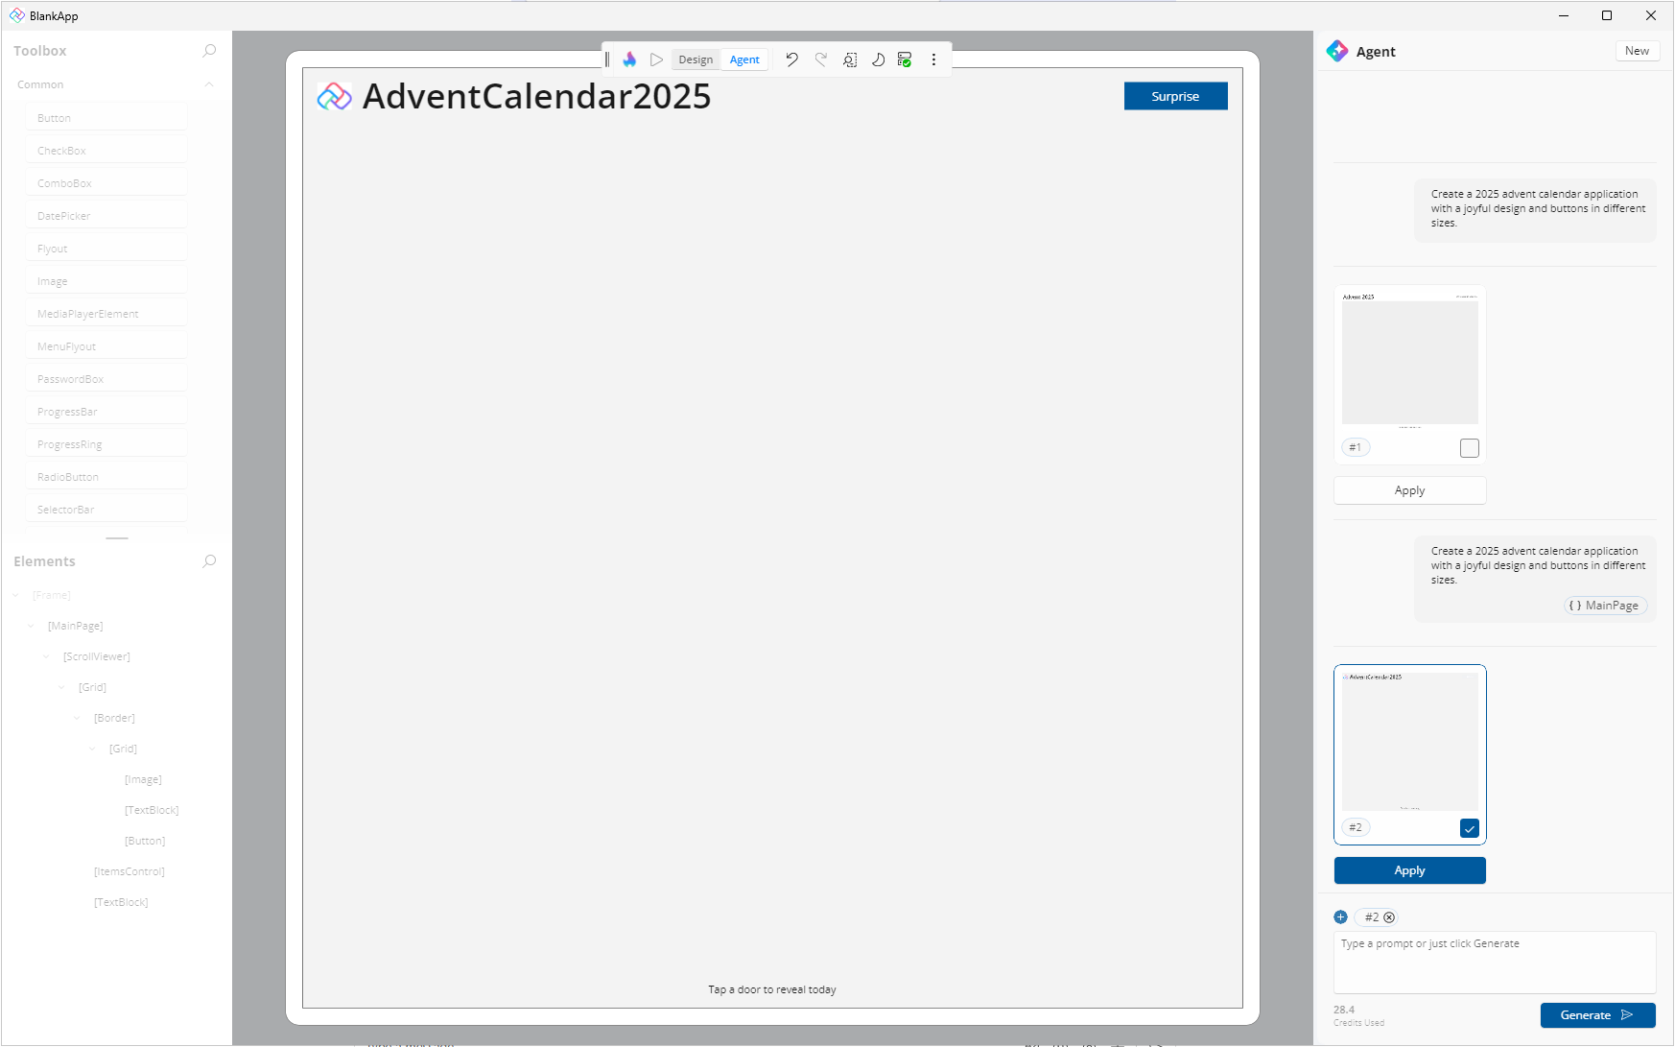1675x1047 pixels.
Task: Click the Hot Reload flame icon
Action: tap(629, 59)
